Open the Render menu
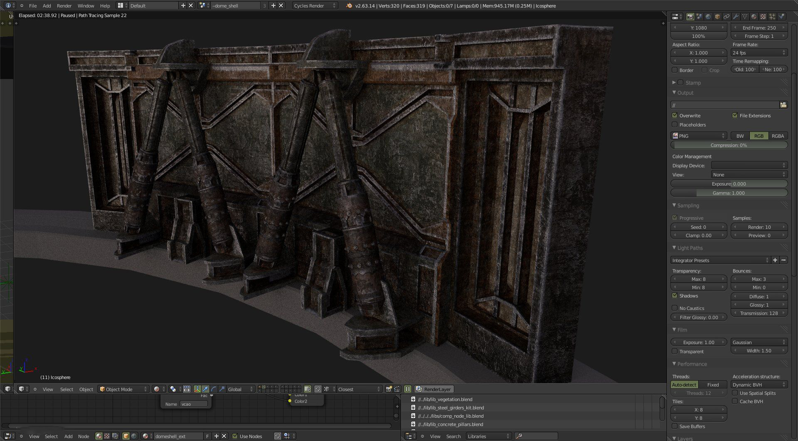 point(64,6)
